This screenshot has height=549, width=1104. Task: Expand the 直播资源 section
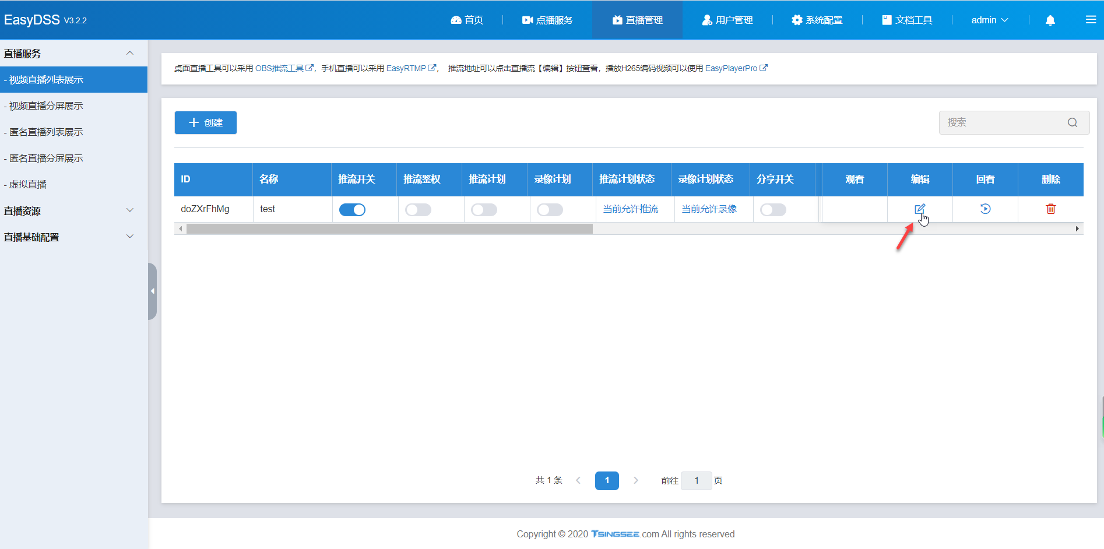[x=129, y=210]
